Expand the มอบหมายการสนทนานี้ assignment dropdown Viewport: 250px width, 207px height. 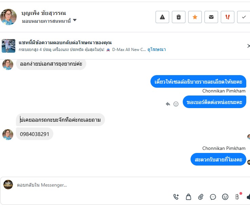coord(74,20)
